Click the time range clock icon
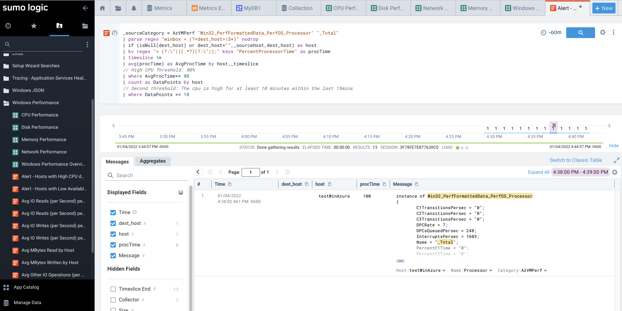 544,33
